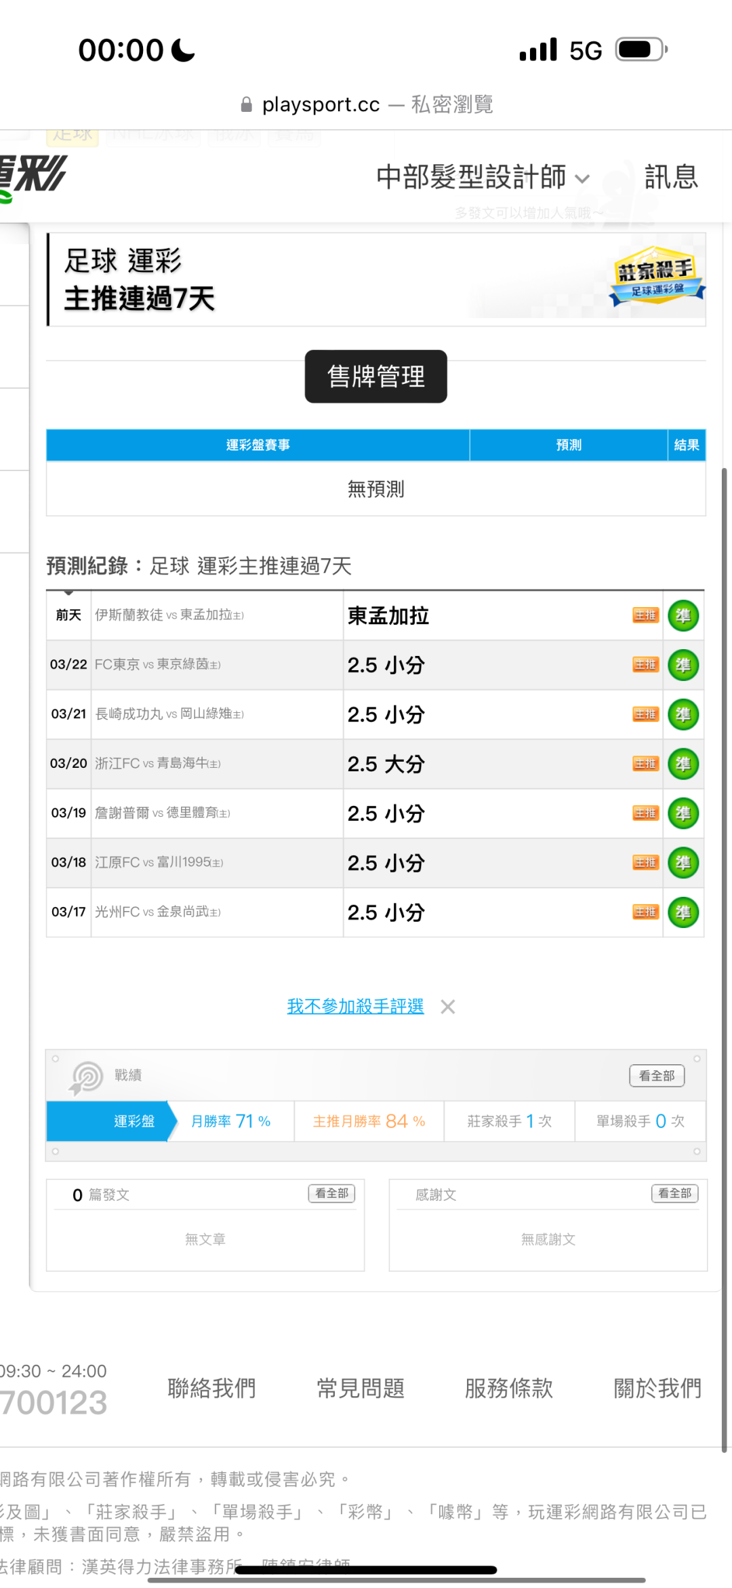The height and width of the screenshot is (1588, 732).
Task: Click 看全部 next to 篇發文
Action: [331, 1193]
